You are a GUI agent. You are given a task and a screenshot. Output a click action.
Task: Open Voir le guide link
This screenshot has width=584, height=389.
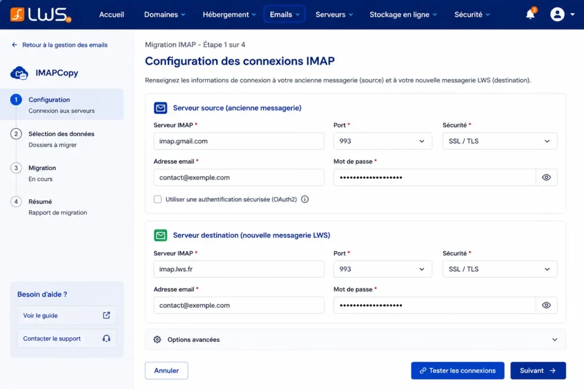67,316
